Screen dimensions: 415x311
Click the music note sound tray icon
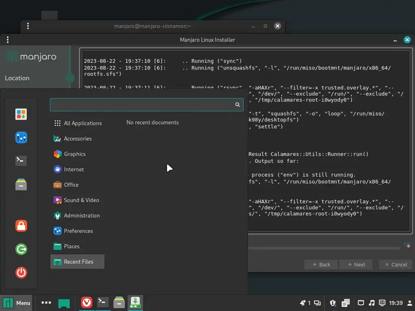point(372,303)
